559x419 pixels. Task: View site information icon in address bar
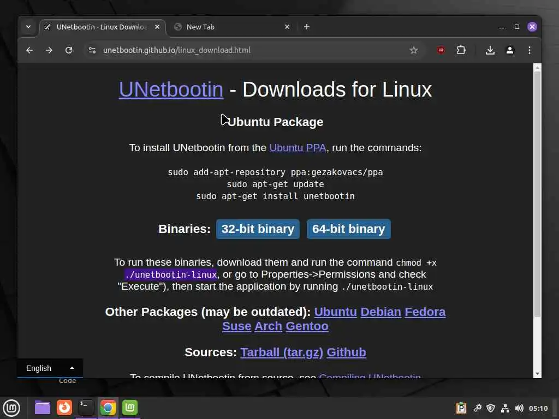click(x=92, y=50)
